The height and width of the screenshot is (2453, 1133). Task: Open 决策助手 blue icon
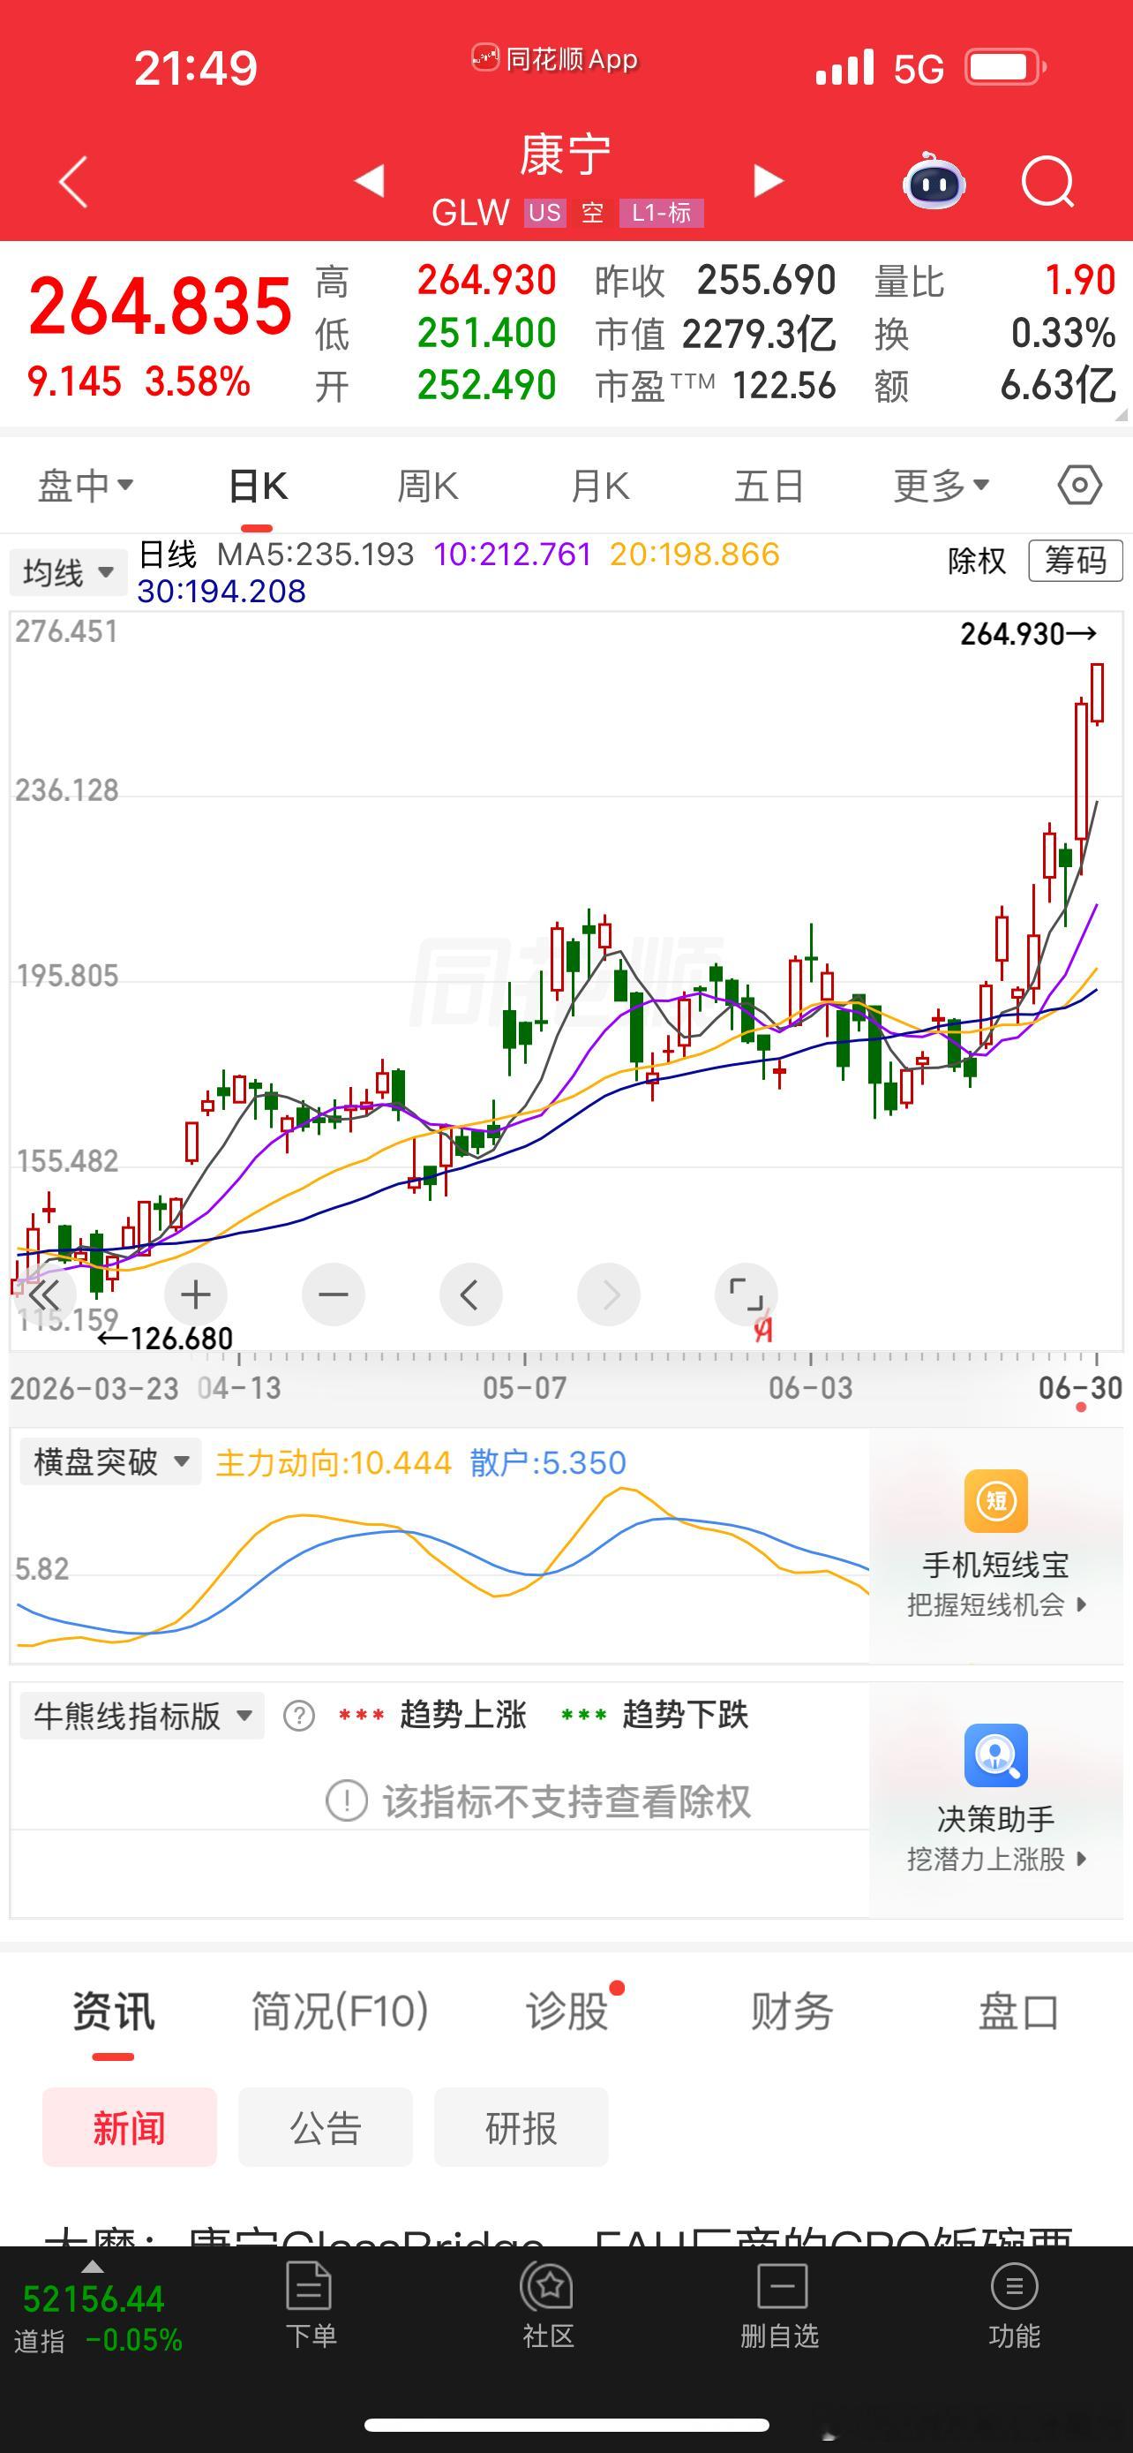[996, 1755]
